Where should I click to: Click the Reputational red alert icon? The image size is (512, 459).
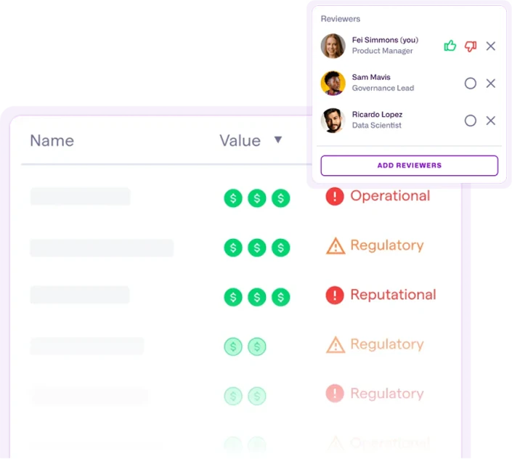[335, 295]
